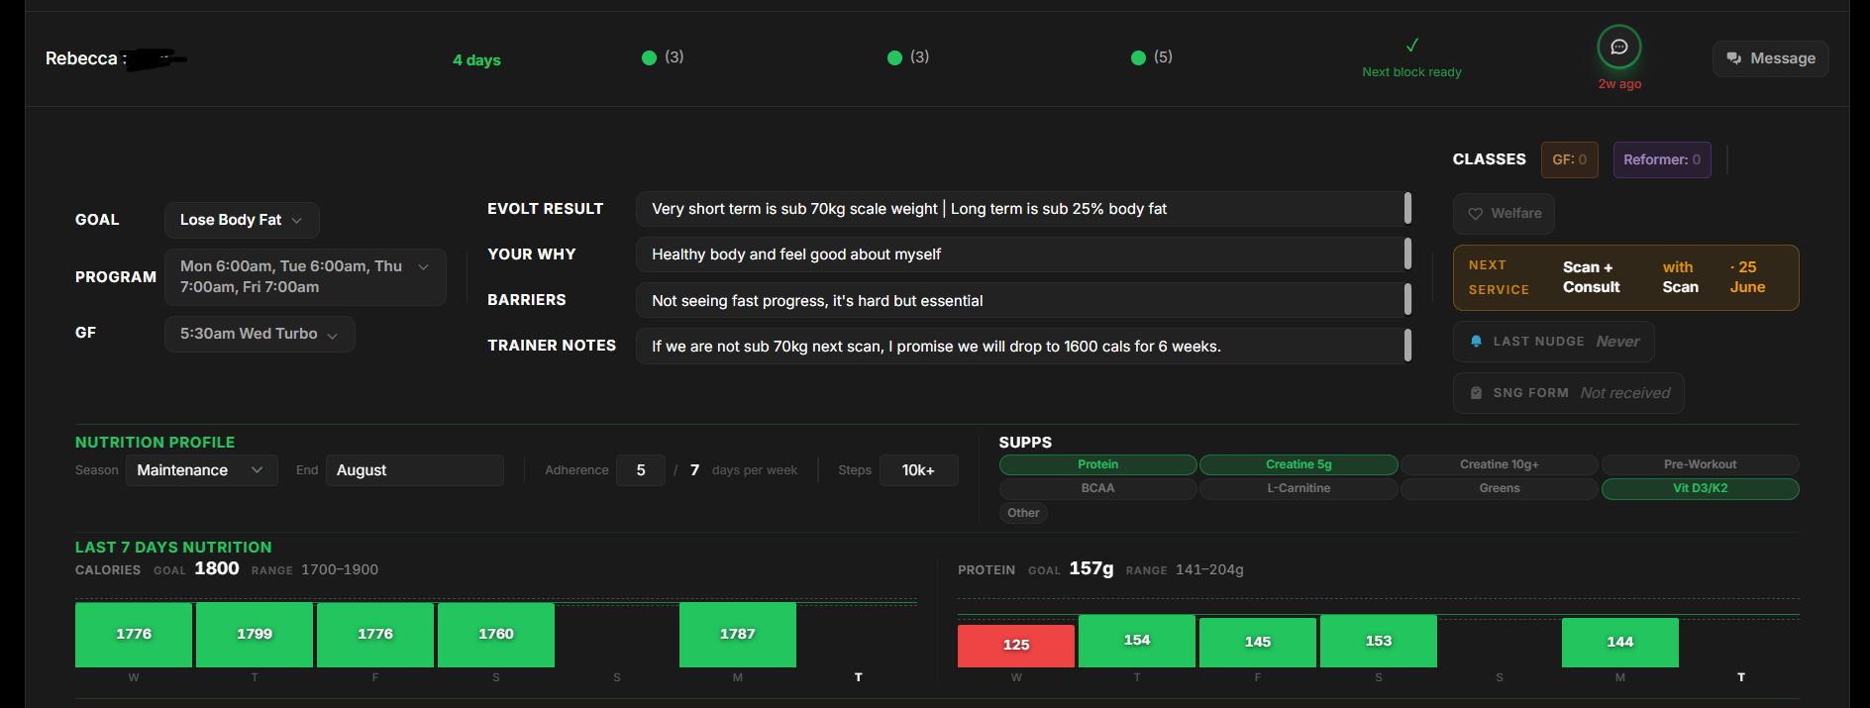
Task: Click the bell icon beside Last Nudge
Action: click(1476, 342)
